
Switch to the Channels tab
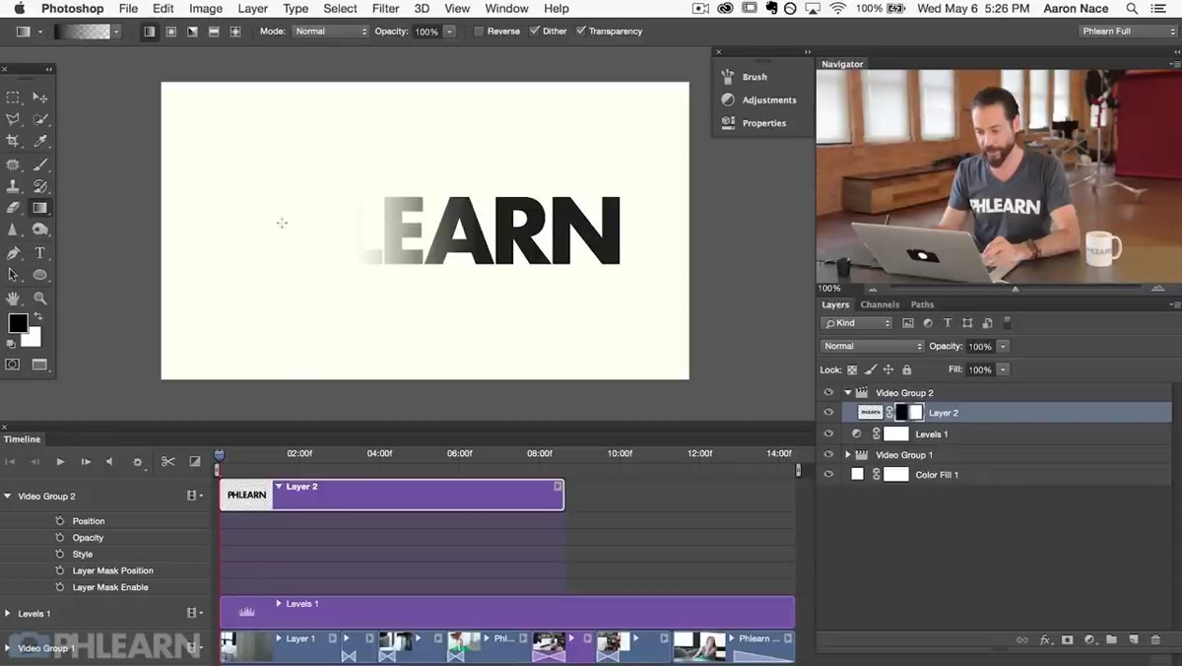coord(880,304)
